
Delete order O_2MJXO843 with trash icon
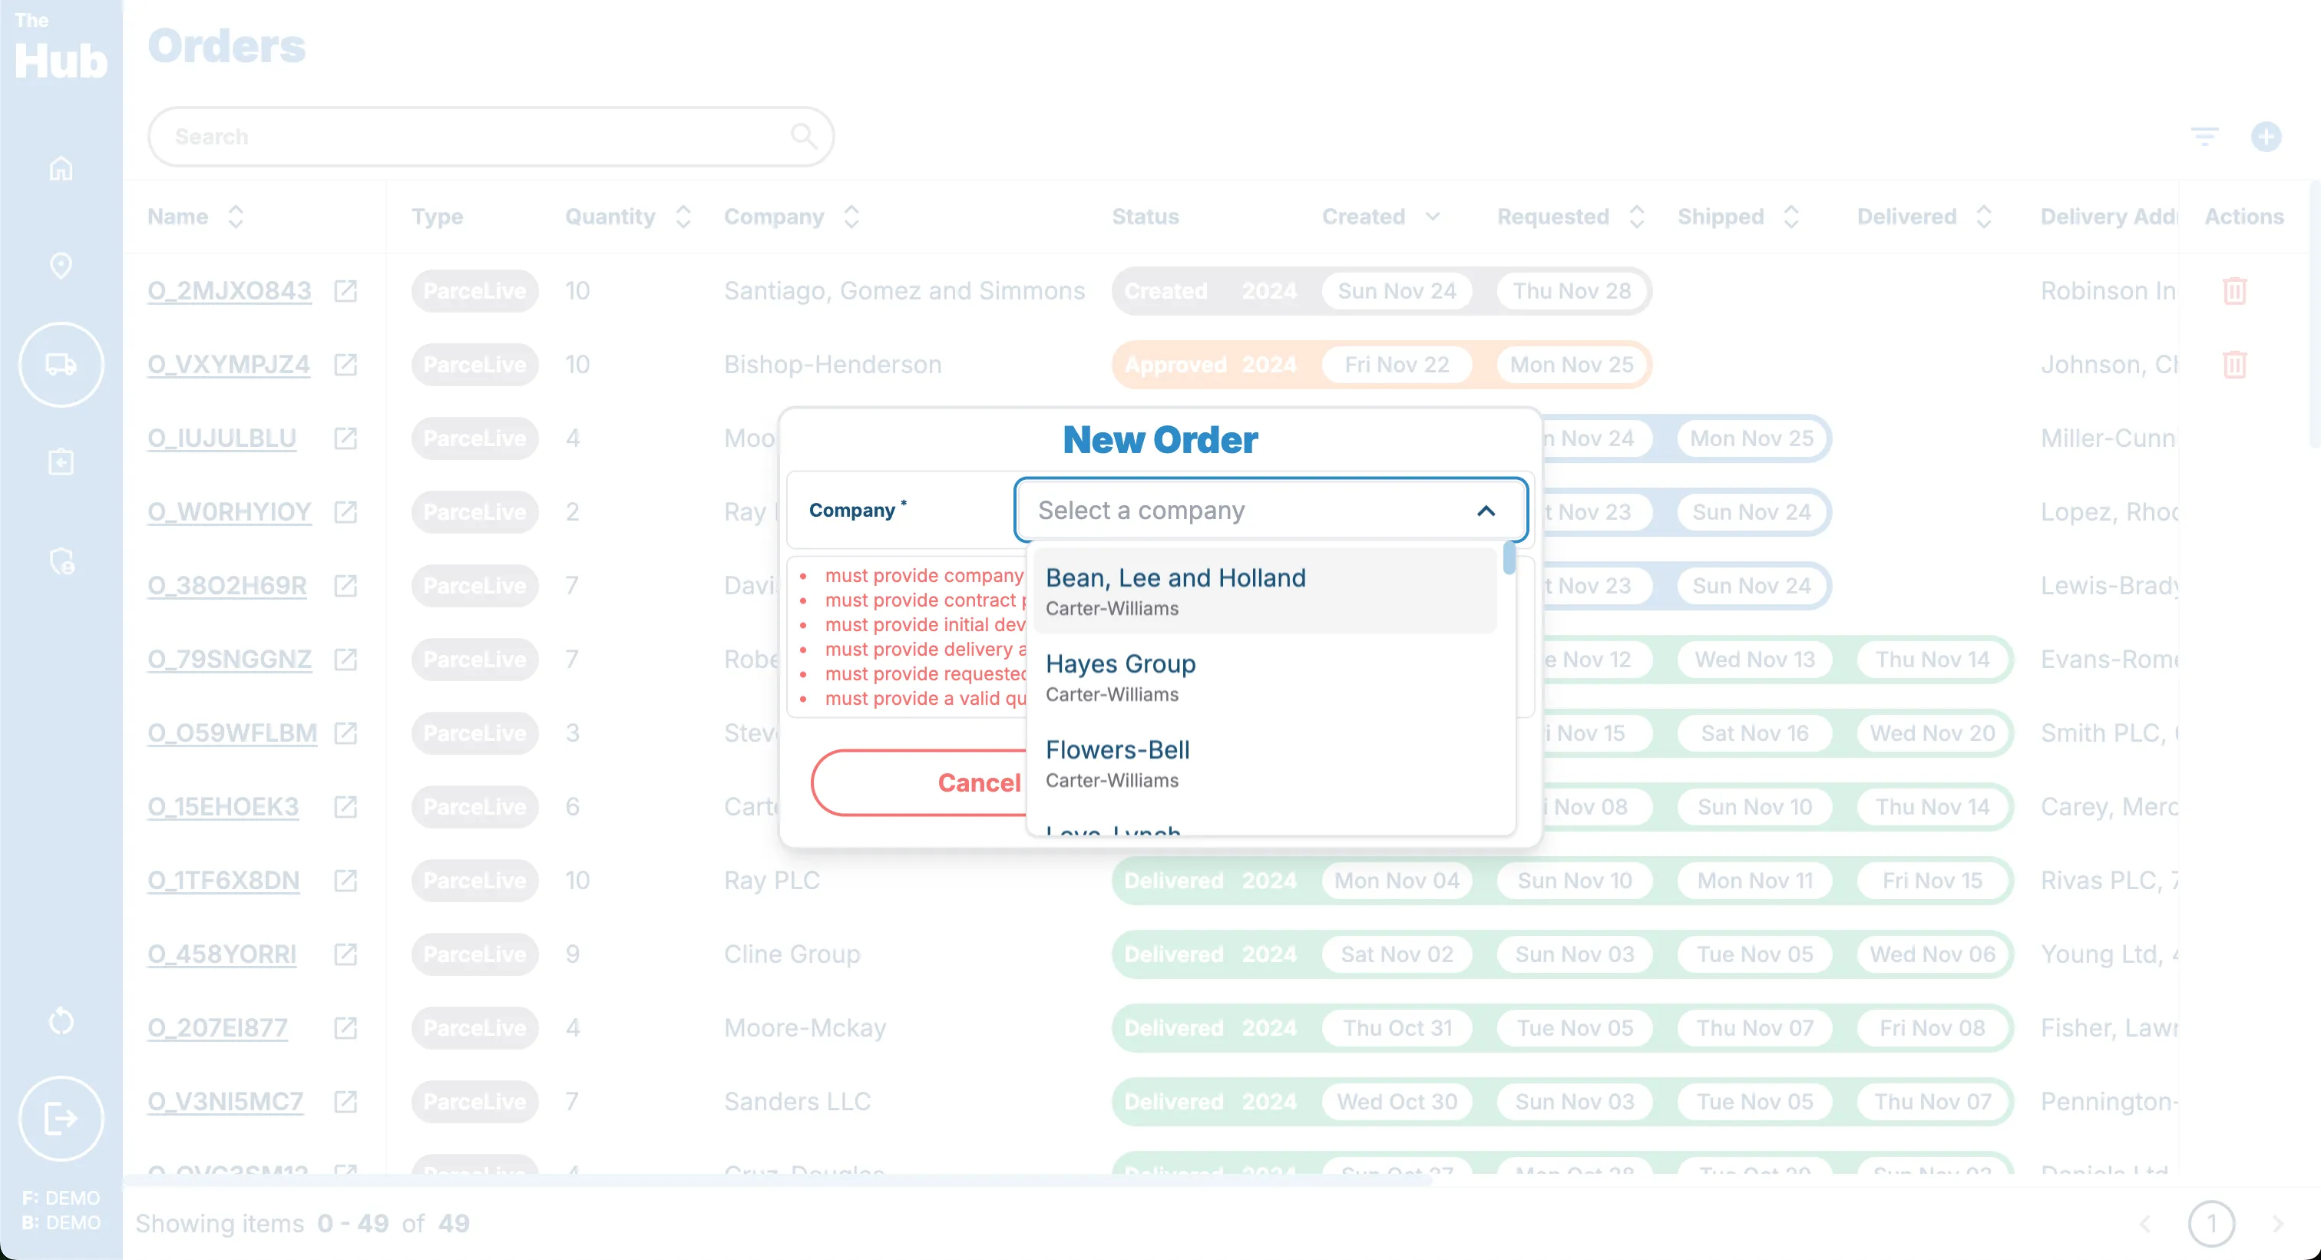[x=2234, y=291]
